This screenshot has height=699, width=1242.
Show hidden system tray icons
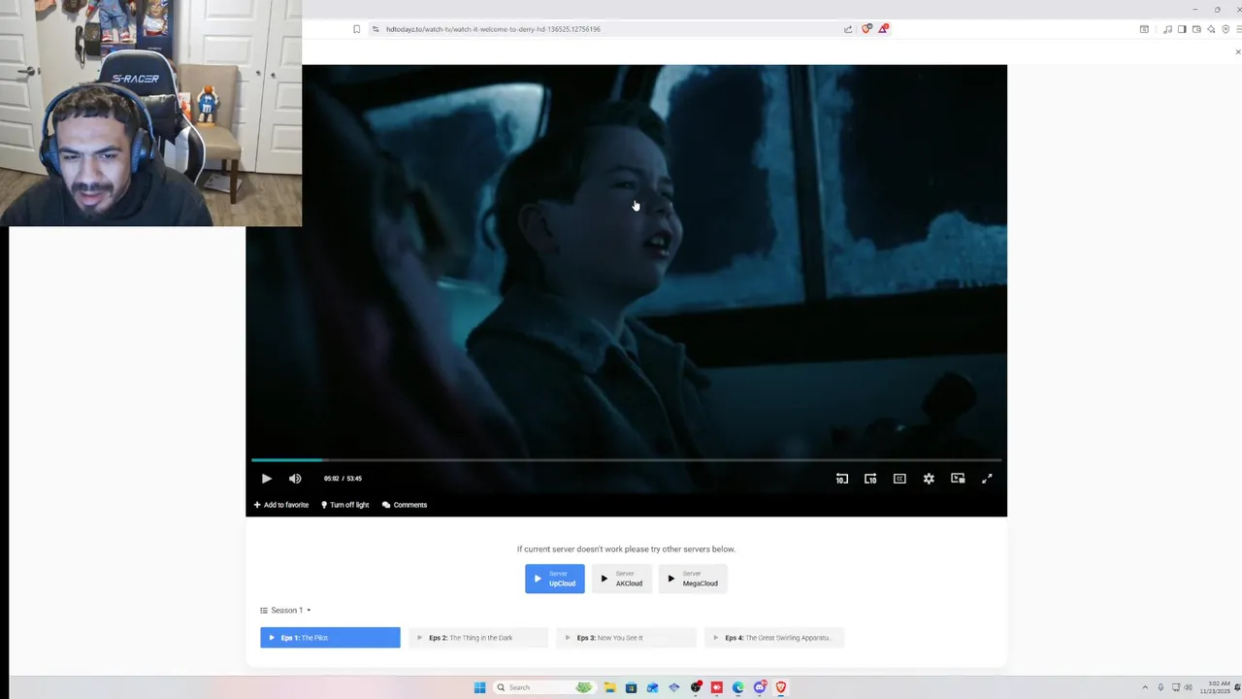click(1145, 687)
